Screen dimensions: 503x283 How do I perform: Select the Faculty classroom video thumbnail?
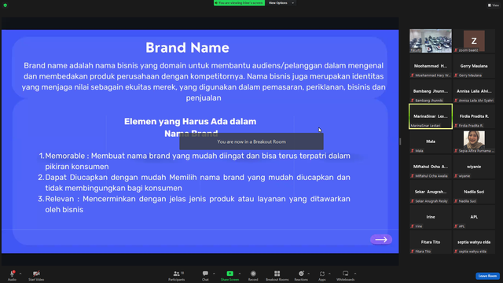point(431,41)
